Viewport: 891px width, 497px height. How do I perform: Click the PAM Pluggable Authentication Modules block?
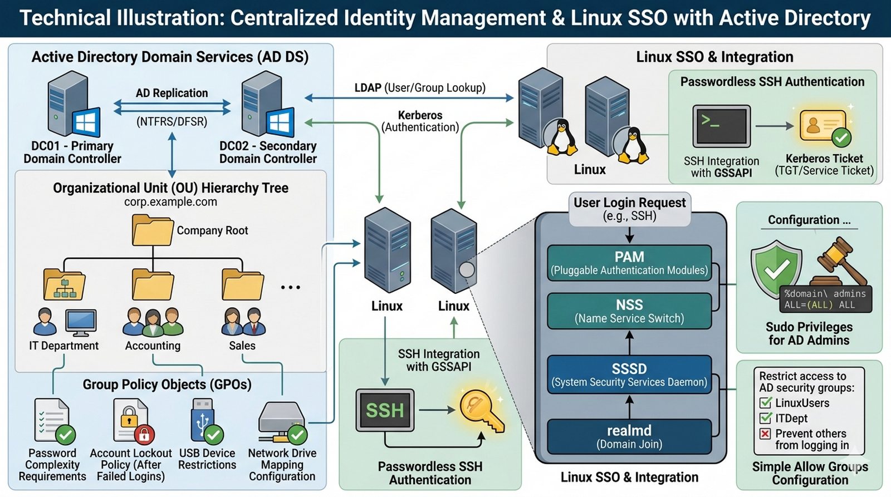[629, 263]
